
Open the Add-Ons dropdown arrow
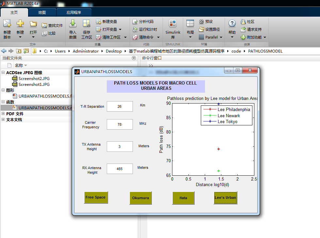265,37
